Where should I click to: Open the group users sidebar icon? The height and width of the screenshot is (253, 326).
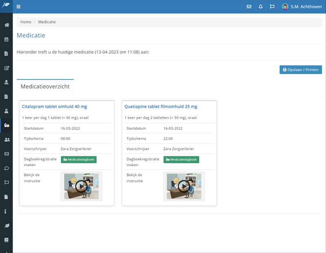[7, 140]
